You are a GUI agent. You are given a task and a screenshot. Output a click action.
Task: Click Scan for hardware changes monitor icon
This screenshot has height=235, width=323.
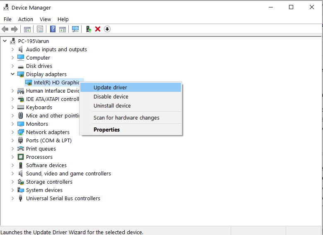pos(75,29)
